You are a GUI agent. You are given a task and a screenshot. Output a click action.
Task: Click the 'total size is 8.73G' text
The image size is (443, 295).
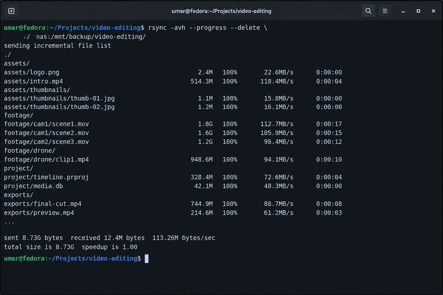click(x=39, y=247)
